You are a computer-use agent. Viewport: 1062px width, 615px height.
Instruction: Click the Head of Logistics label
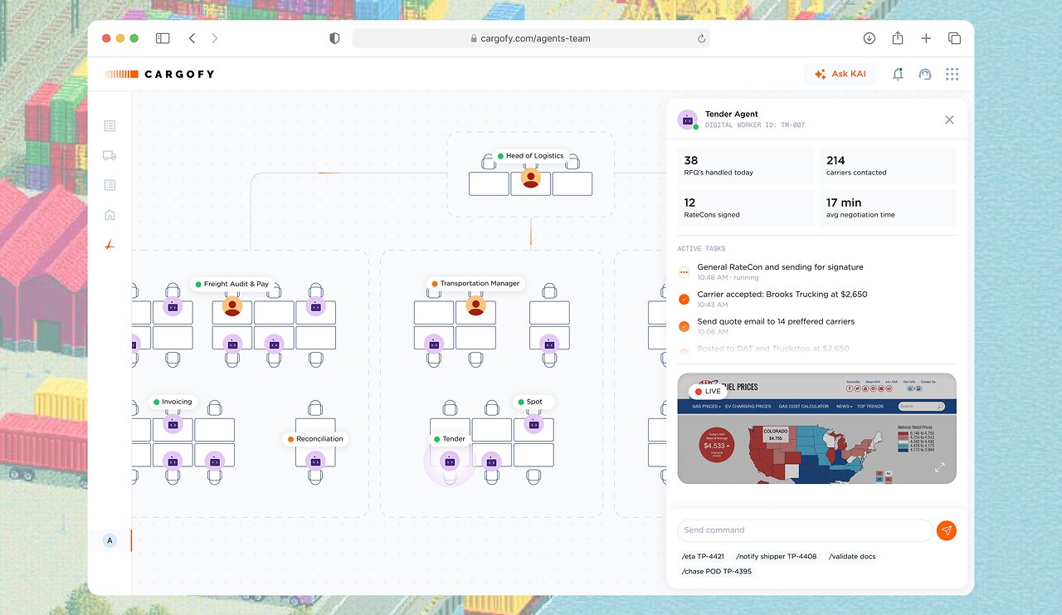click(531, 155)
